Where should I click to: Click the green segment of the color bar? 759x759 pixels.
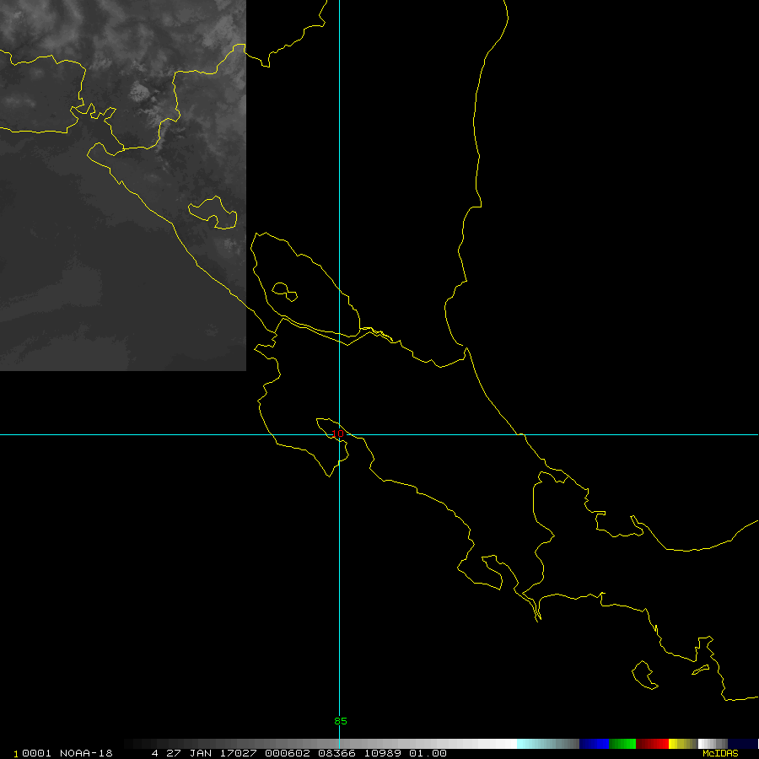(x=622, y=744)
